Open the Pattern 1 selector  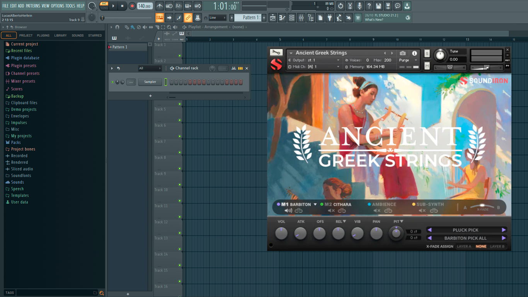tap(249, 18)
